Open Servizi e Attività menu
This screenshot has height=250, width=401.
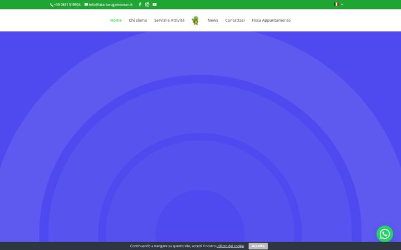(169, 20)
